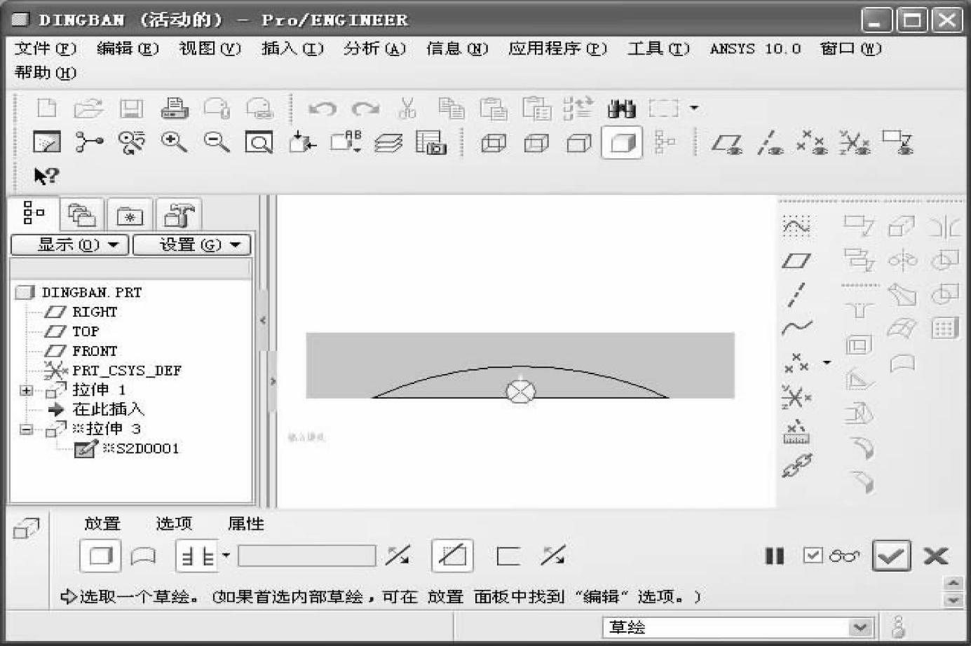Open the depth option dropdown arrow
Viewport: 971px width, 646px height.
point(226,556)
